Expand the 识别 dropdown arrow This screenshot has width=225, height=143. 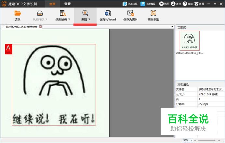point(89,19)
